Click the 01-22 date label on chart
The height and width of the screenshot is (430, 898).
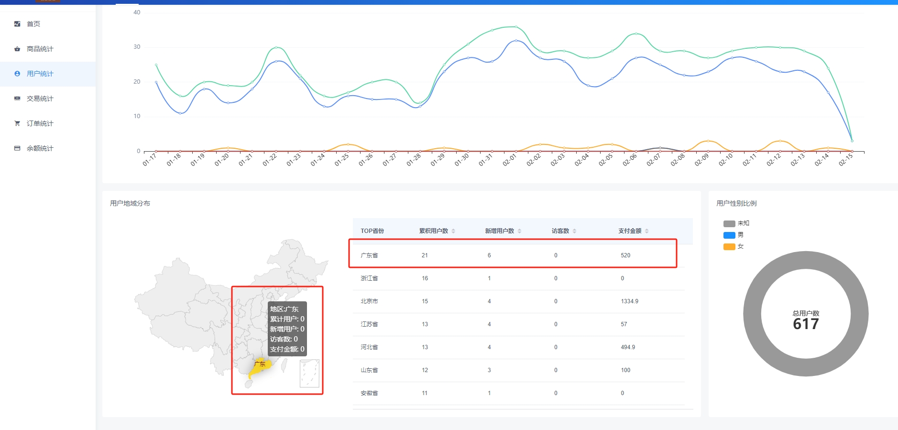click(x=270, y=159)
